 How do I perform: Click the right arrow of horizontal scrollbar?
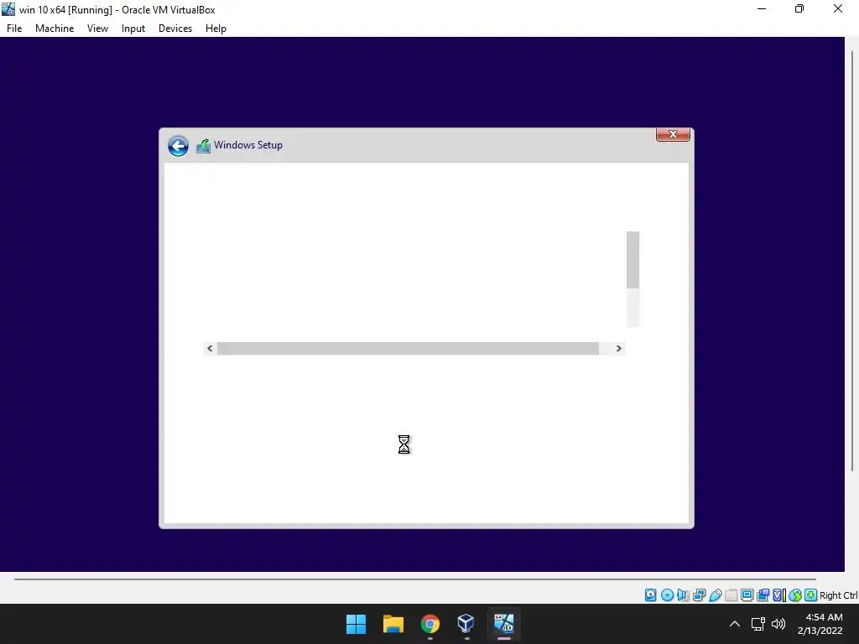coord(618,348)
